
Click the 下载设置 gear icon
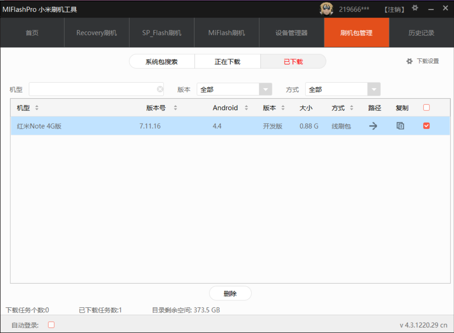(x=409, y=61)
